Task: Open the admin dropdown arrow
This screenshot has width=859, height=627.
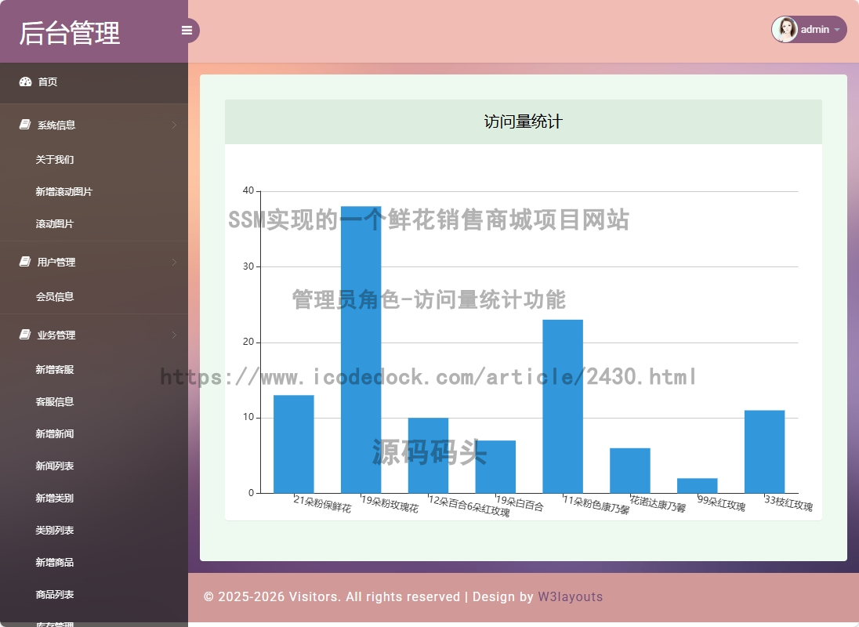Action: pos(837,30)
